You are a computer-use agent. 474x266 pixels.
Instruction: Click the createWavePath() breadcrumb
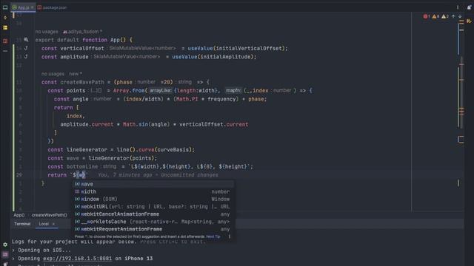pos(50,215)
